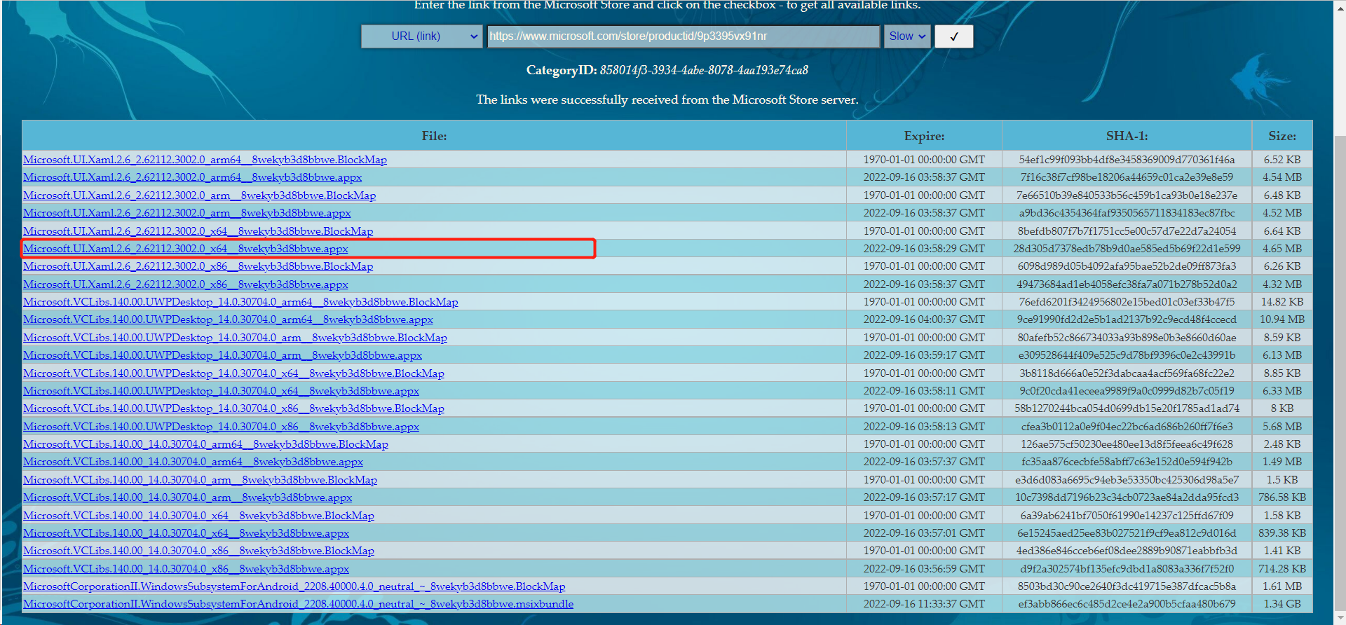Download WindowsSubsystemForAndroid msixbundle file

pos(298,604)
